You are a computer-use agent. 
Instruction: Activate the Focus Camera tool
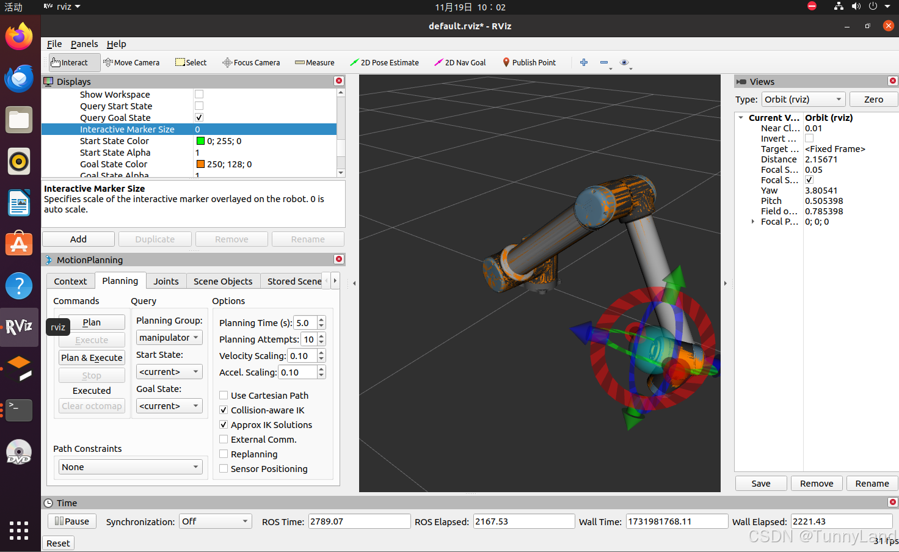coord(251,62)
